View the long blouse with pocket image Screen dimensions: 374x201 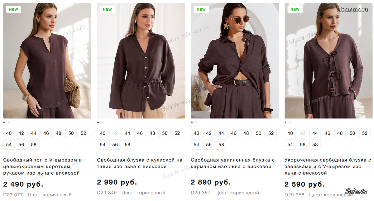point(235,61)
